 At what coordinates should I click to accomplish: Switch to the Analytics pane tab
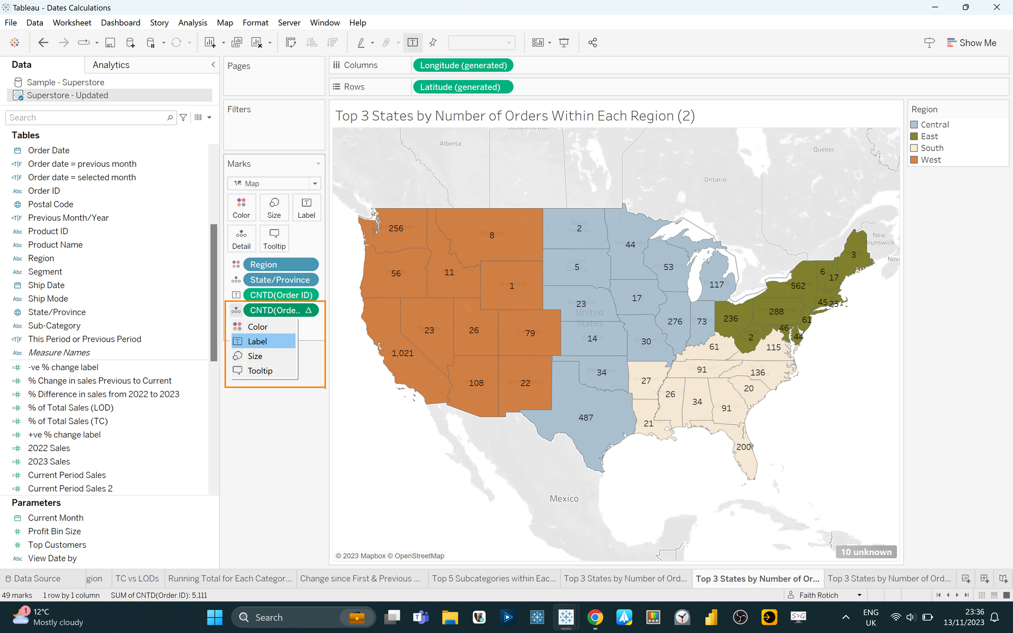click(111, 65)
